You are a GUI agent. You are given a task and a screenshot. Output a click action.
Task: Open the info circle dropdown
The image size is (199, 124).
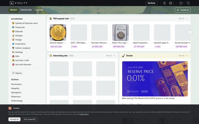(182, 3)
